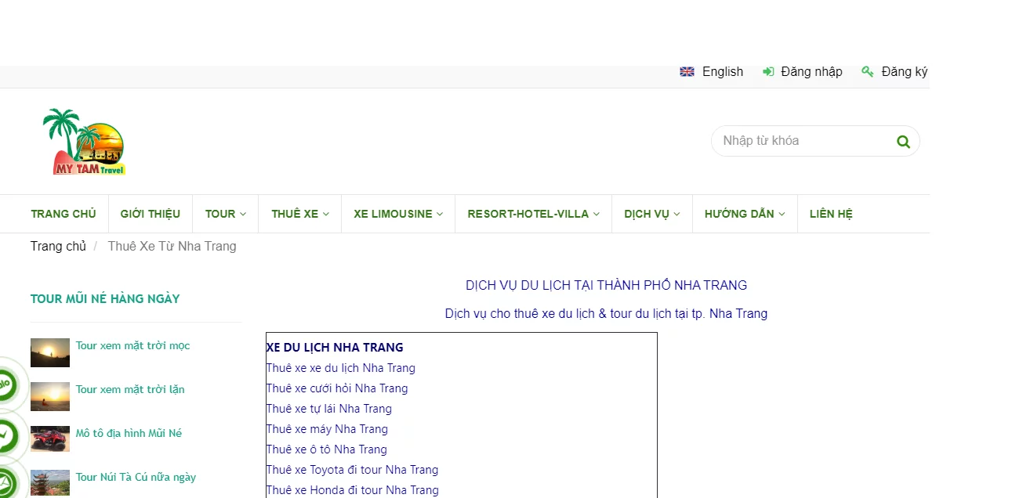
Task: Expand the TOUR dropdown menu
Action: [x=226, y=214]
